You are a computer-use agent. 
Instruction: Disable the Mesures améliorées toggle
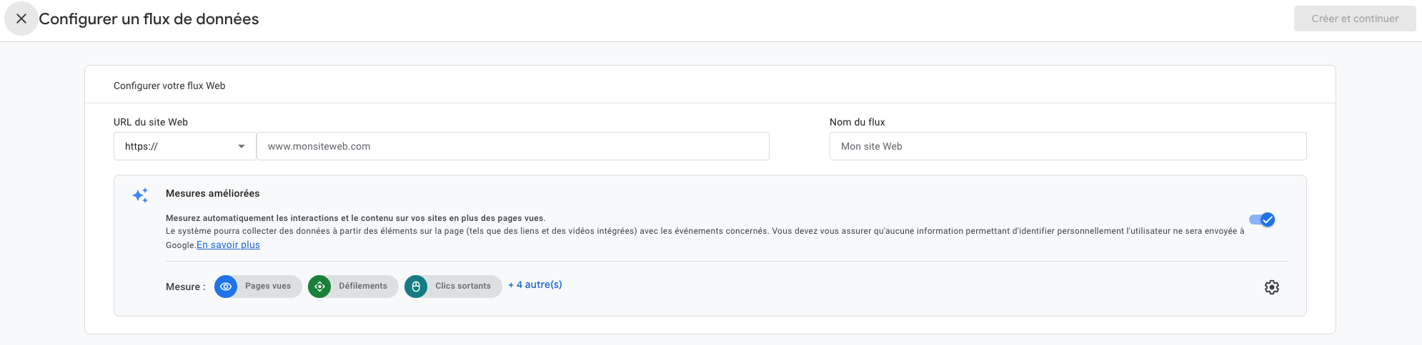click(x=1262, y=220)
